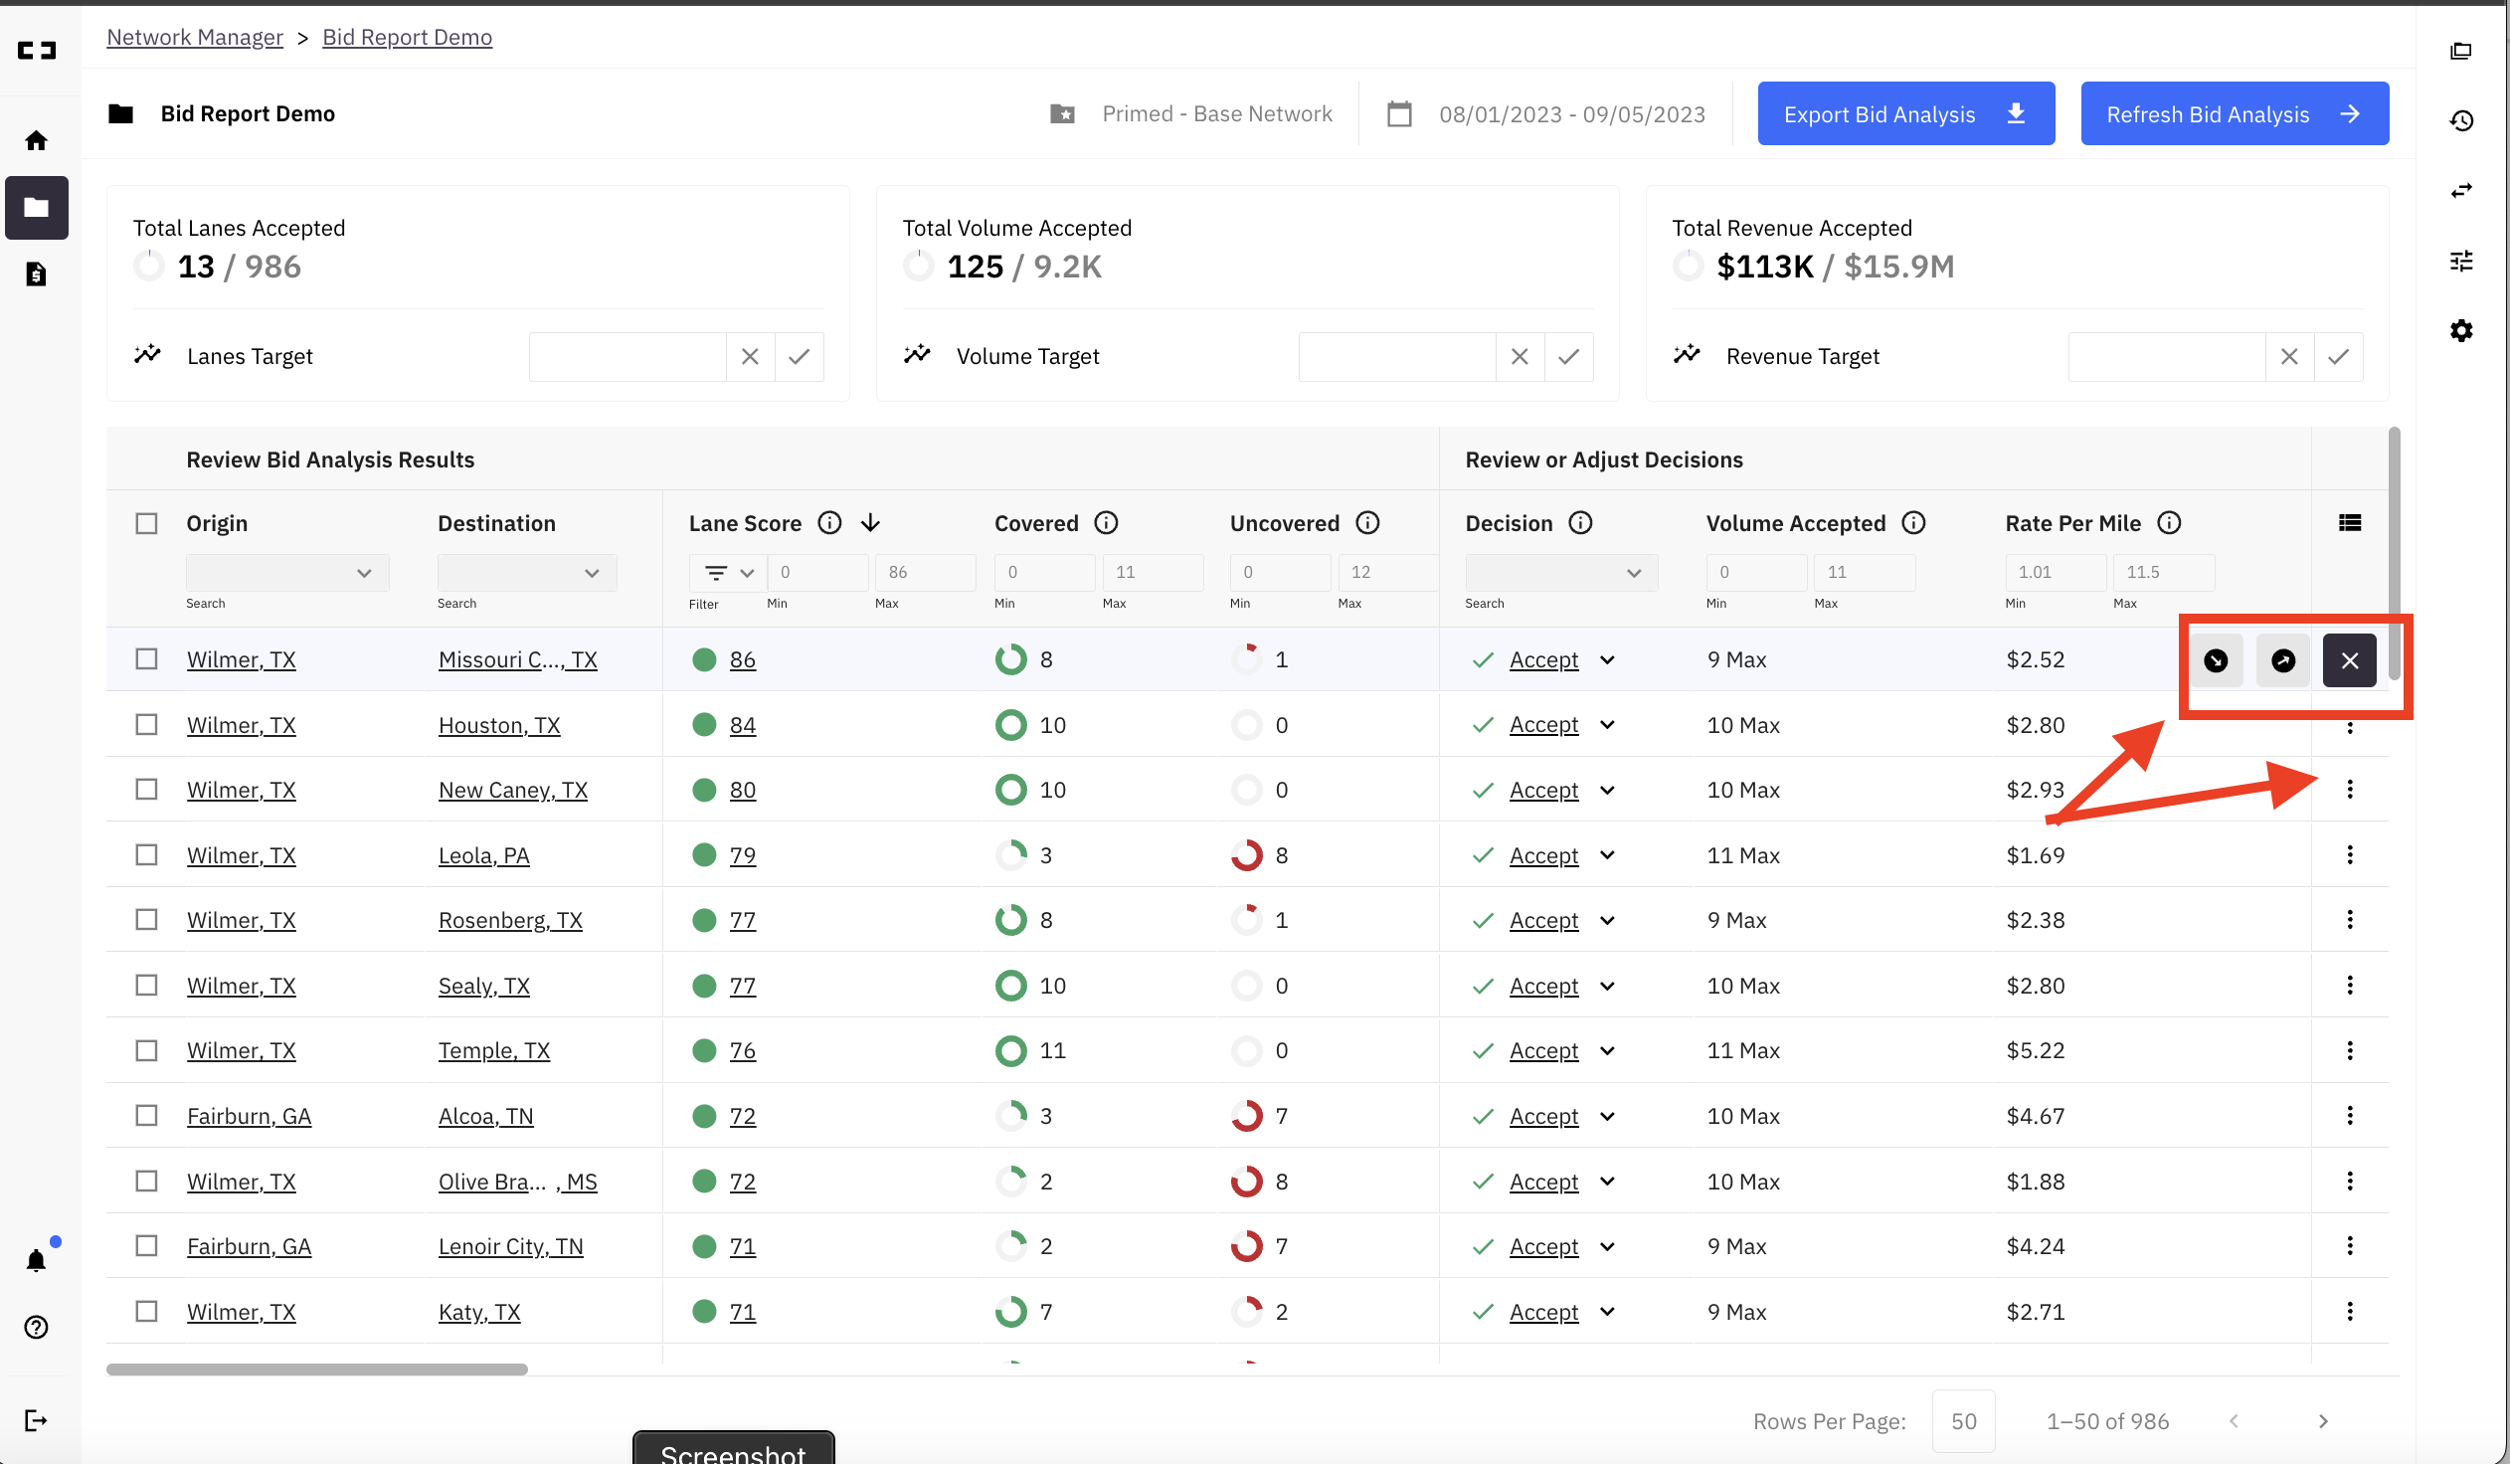
Task: Open the Decision search dropdown in column header
Action: click(x=1559, y=573)
